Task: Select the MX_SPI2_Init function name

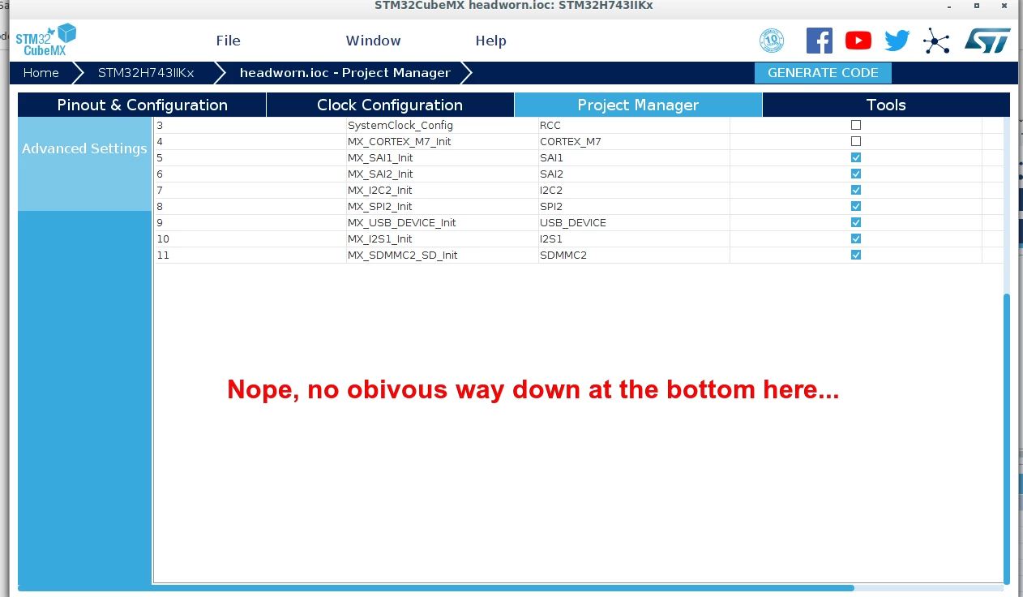Action: 380,207
